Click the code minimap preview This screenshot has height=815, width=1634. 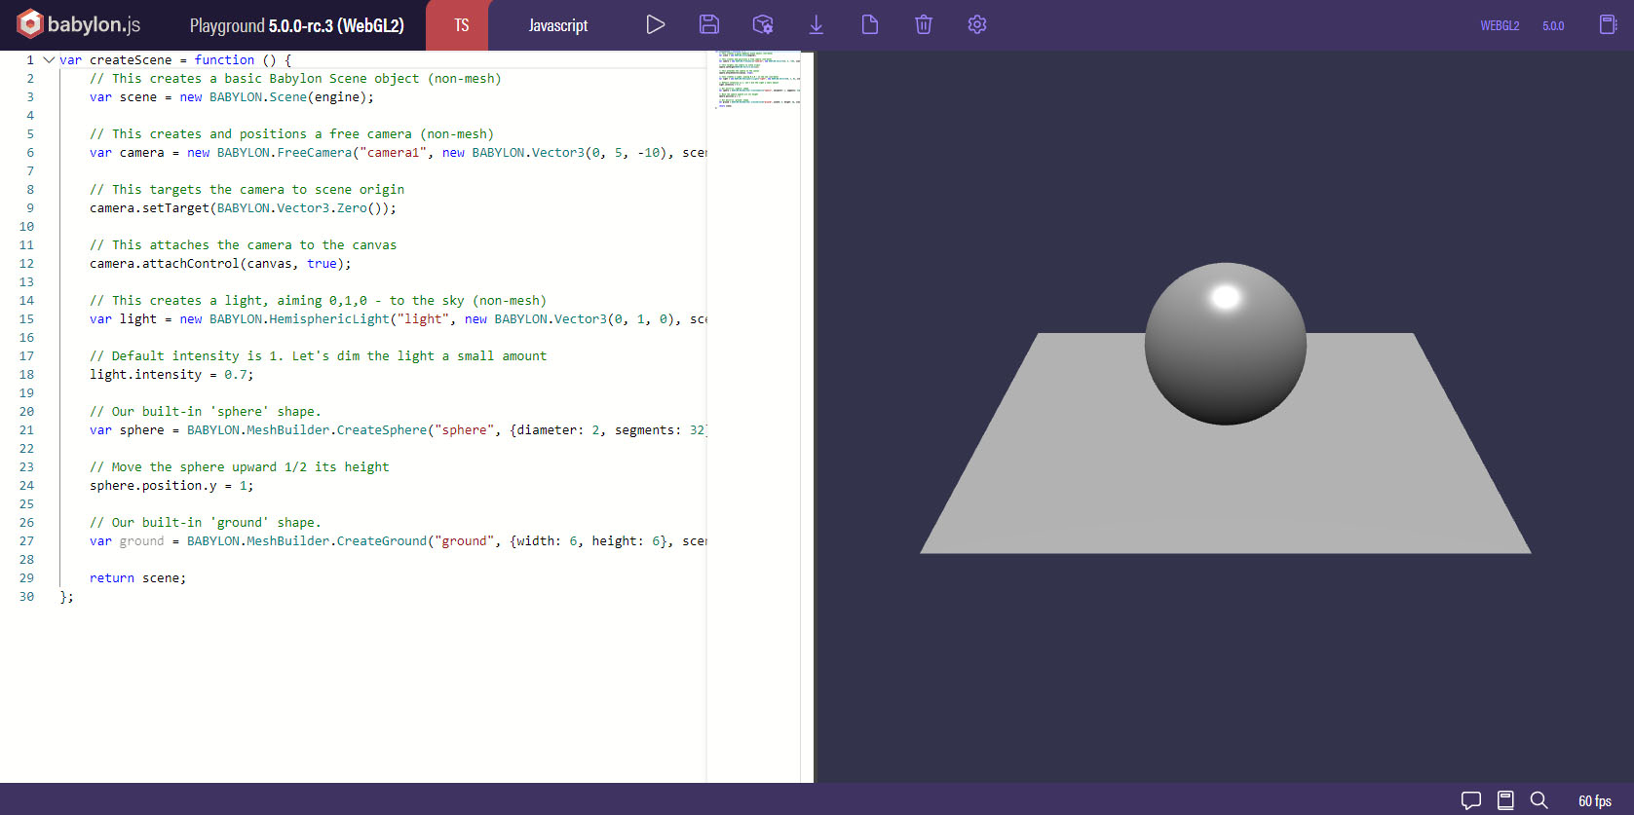point(758,79)
